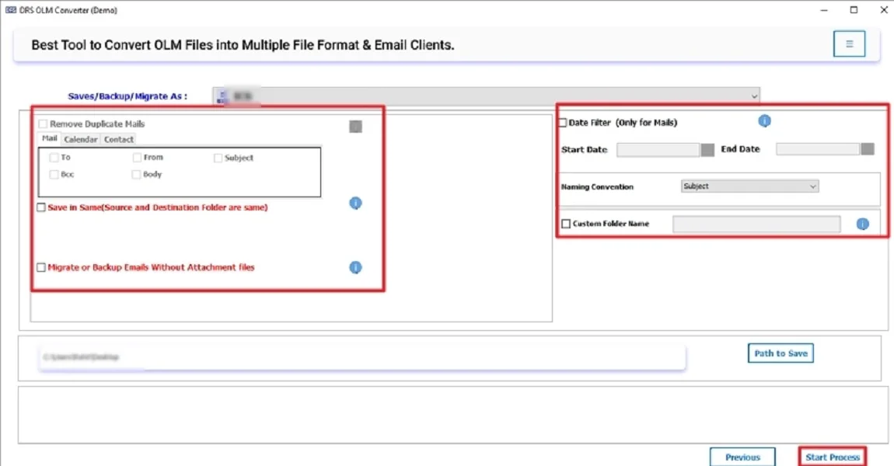Click the info icon beside Custom Folder Name
Viewport: 894px width, 466px height.
click(862, 224)
